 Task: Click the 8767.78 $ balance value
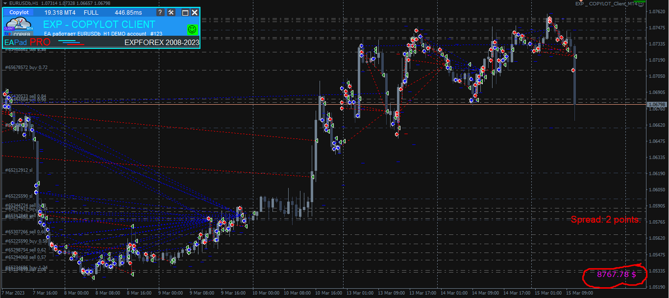point(616,274)
